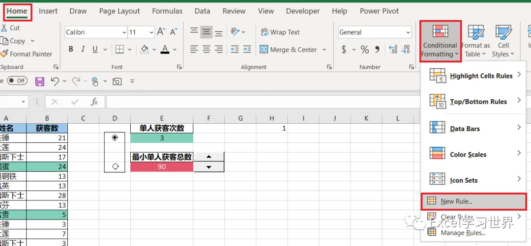
Task: Increase indent
Action: pos(247,50)
